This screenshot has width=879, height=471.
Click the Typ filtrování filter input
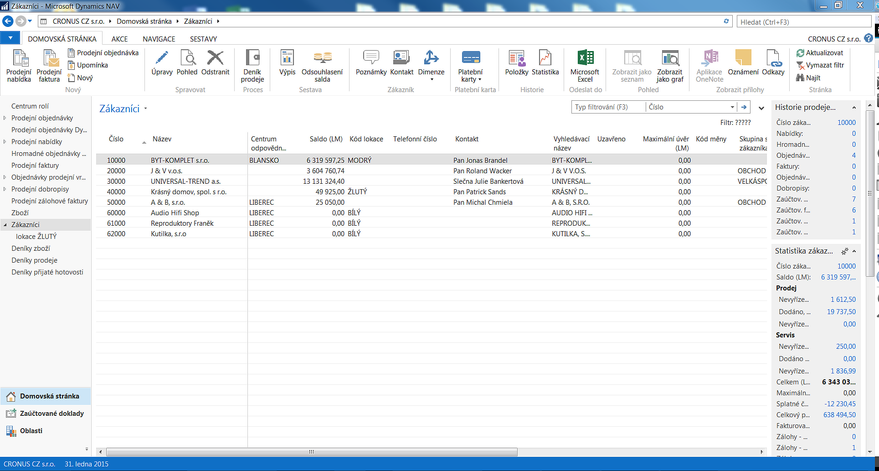coord(608,107)
